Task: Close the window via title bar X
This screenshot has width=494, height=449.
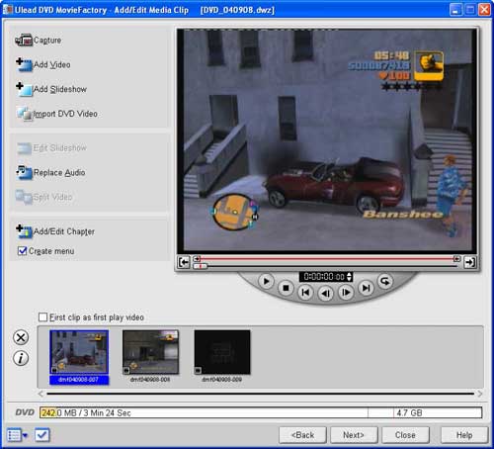Action: click(x=484, y=10)
